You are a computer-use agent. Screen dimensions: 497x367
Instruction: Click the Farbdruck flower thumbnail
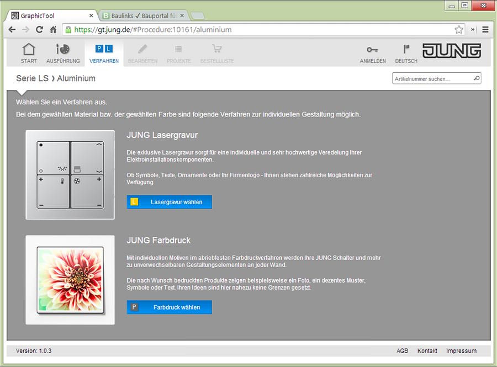[x=70, y=280]
